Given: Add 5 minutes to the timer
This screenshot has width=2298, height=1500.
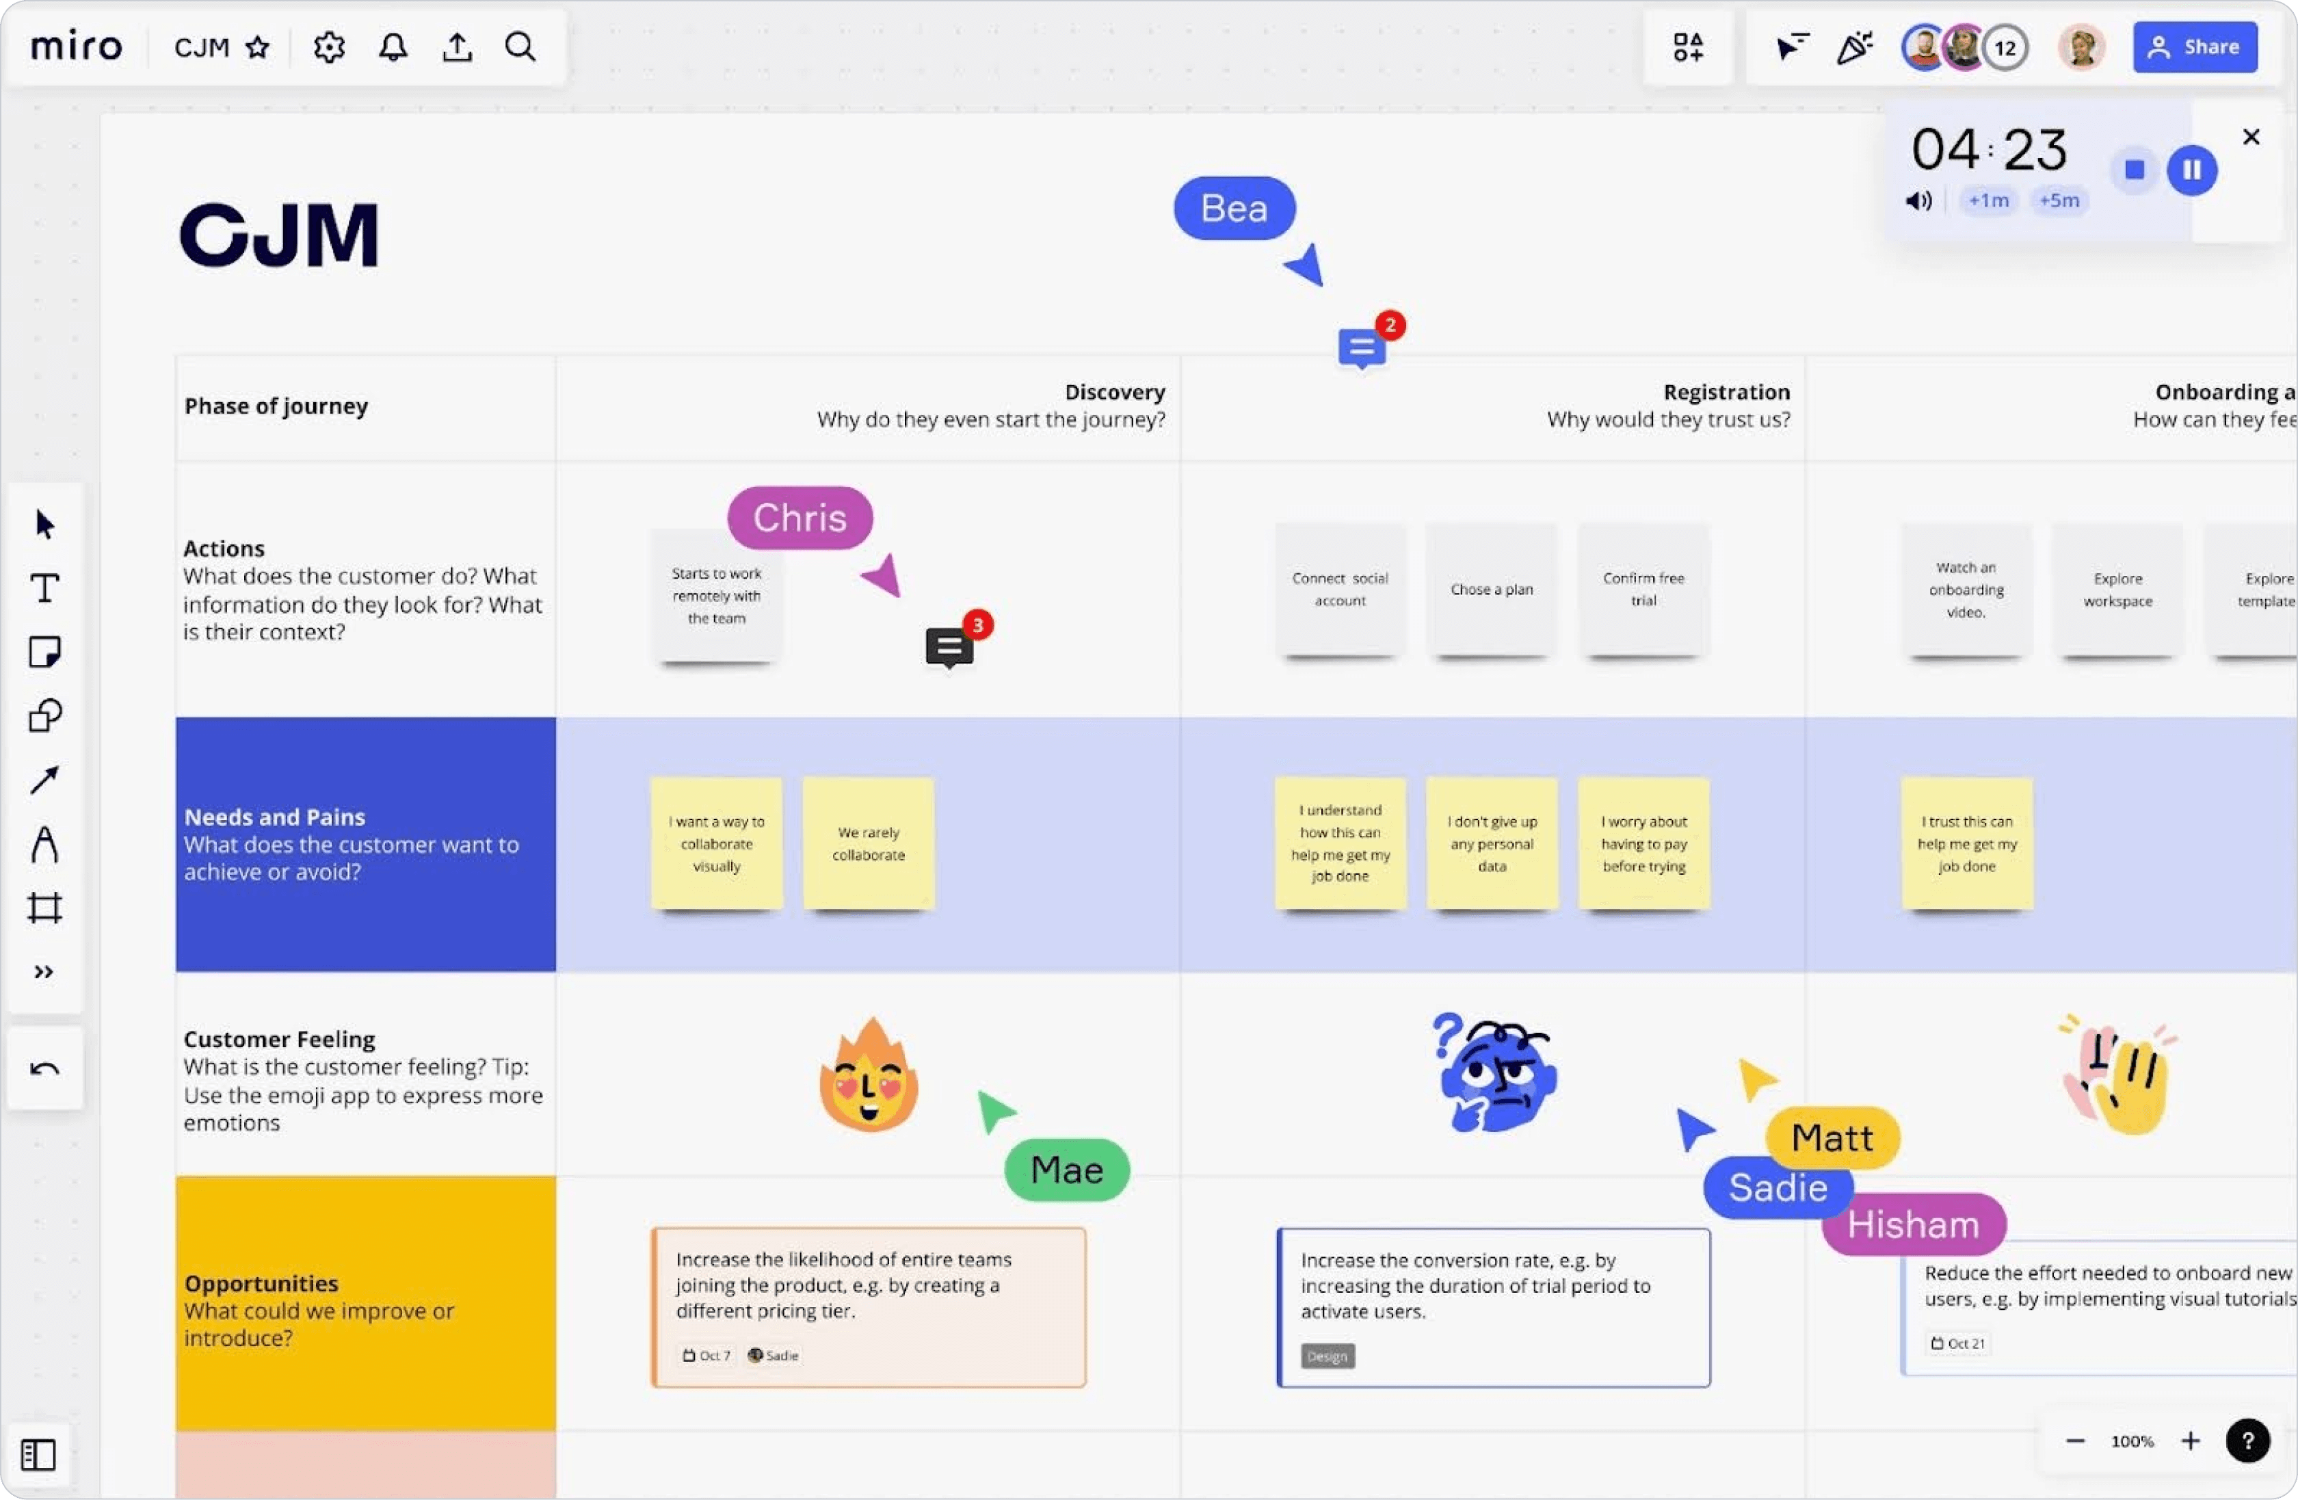Looking at the screenshot, I should (x=2059, y=201).
